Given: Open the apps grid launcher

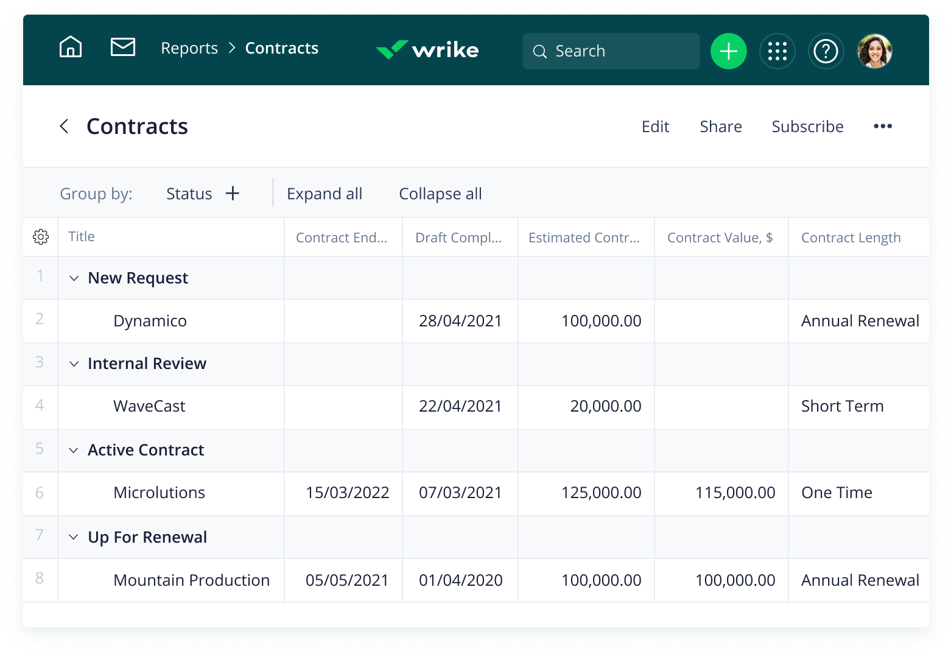Looking at the screenshot, I should (777, 51).
